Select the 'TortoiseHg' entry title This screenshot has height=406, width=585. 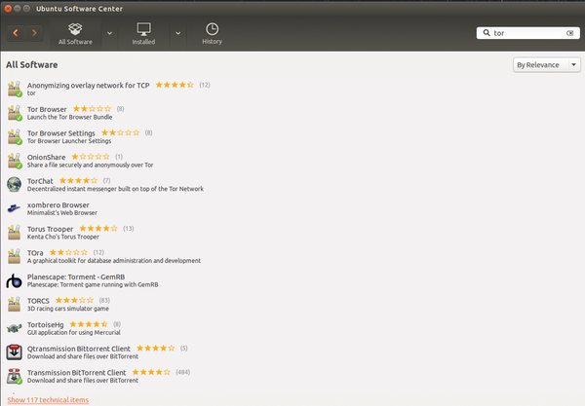(46, 324)
